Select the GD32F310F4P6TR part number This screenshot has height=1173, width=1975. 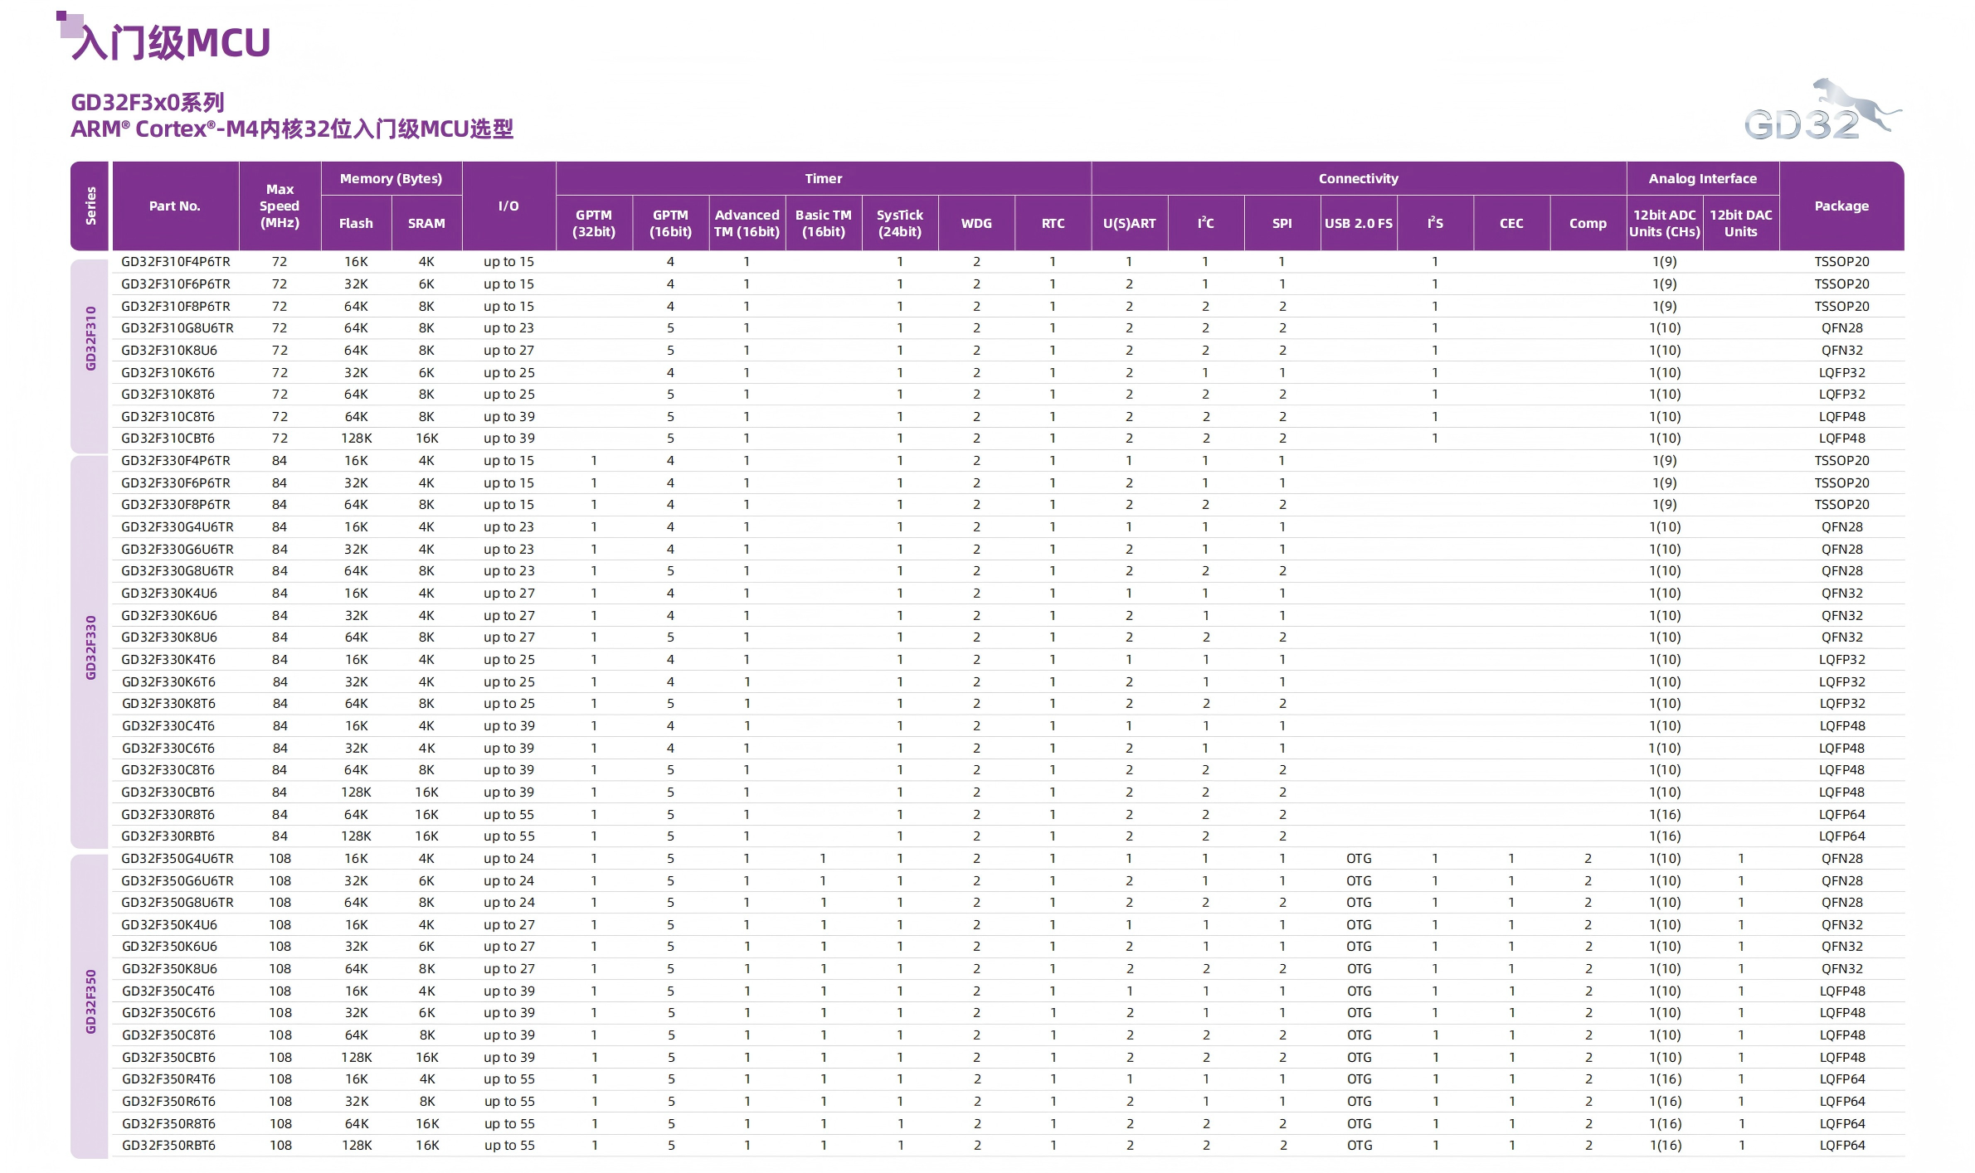pos(176,261)
